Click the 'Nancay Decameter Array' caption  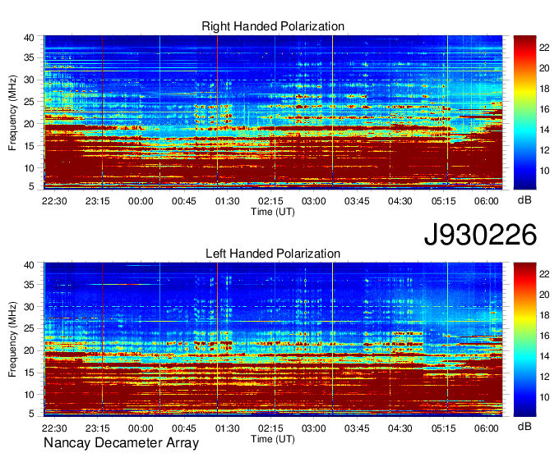tap(121, 443)
